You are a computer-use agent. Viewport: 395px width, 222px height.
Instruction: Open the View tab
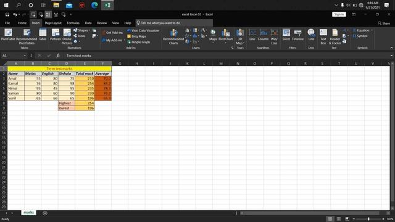tap(115, 23)
